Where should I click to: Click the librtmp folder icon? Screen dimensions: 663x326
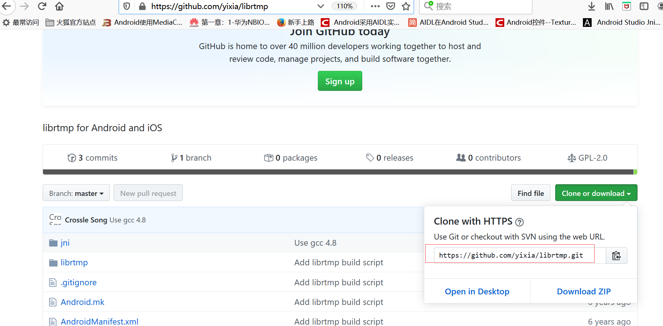click(x=53, y=262)
